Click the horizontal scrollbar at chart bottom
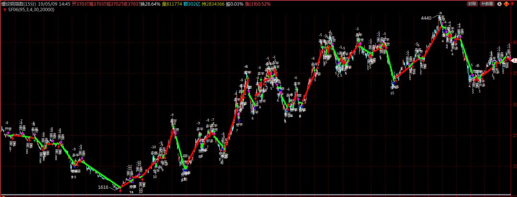Image resolution: width=517 pixels, height=197 pixels. (258, 195)
